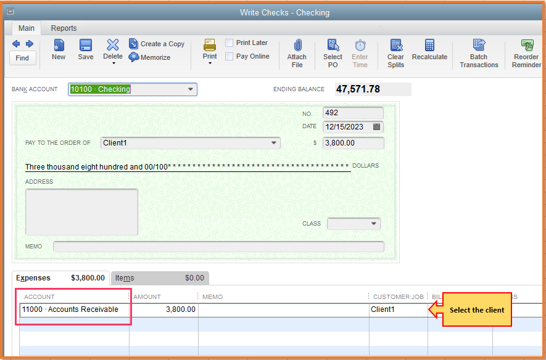This screenshot has width=546, height=360.
Task: Click the 3,800.00 expense amount cell
Action: [x=163, y=309]
